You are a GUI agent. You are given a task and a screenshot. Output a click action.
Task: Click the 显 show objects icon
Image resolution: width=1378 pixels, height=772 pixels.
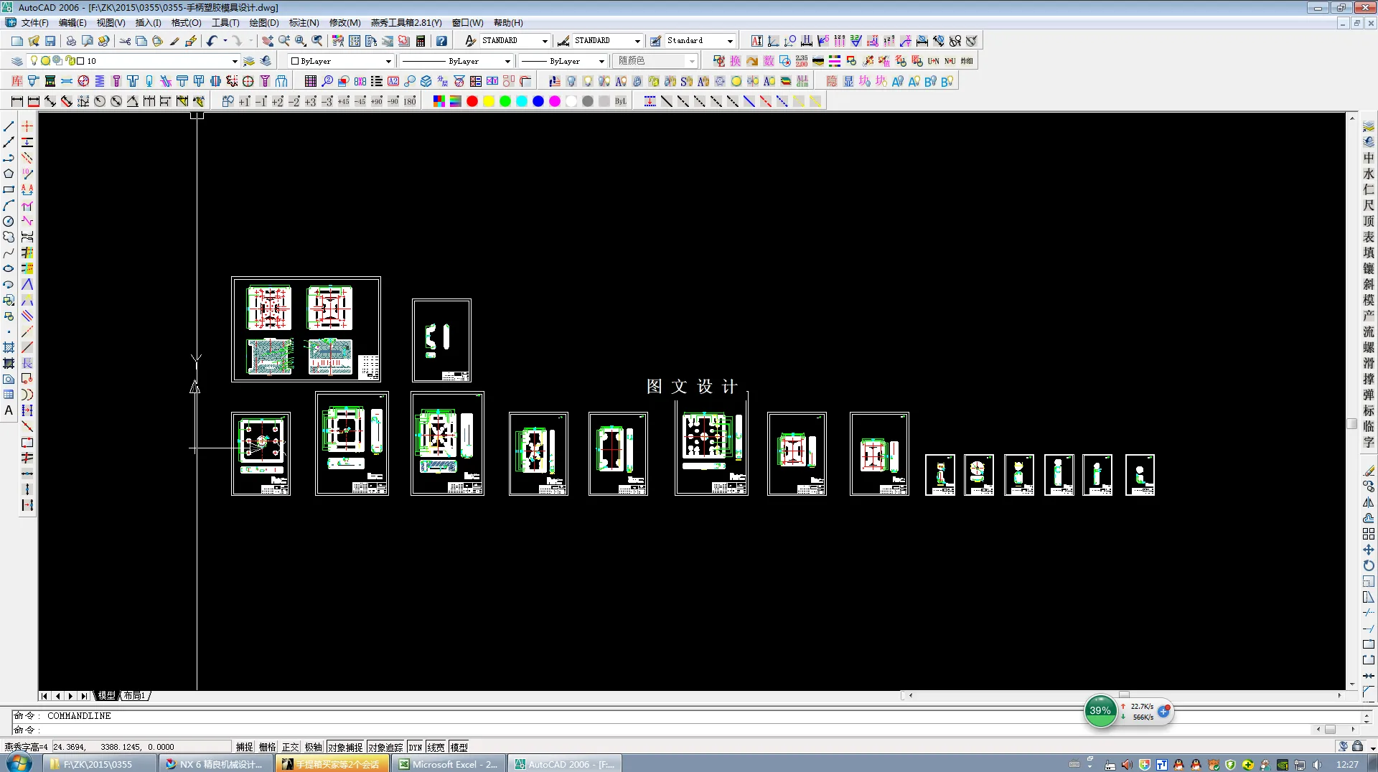pos(848,81)
